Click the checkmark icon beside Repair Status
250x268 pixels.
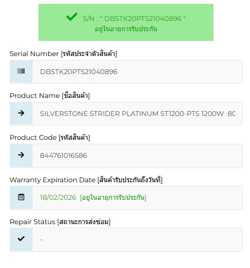click(x=21, y=239)
